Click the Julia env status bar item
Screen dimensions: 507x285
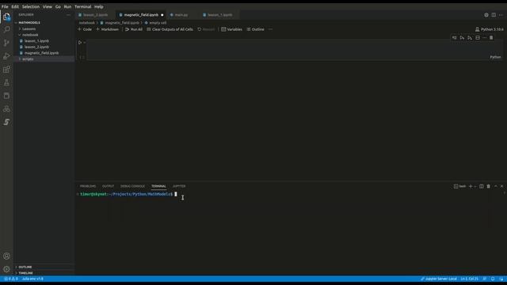[x=32, y=279]
